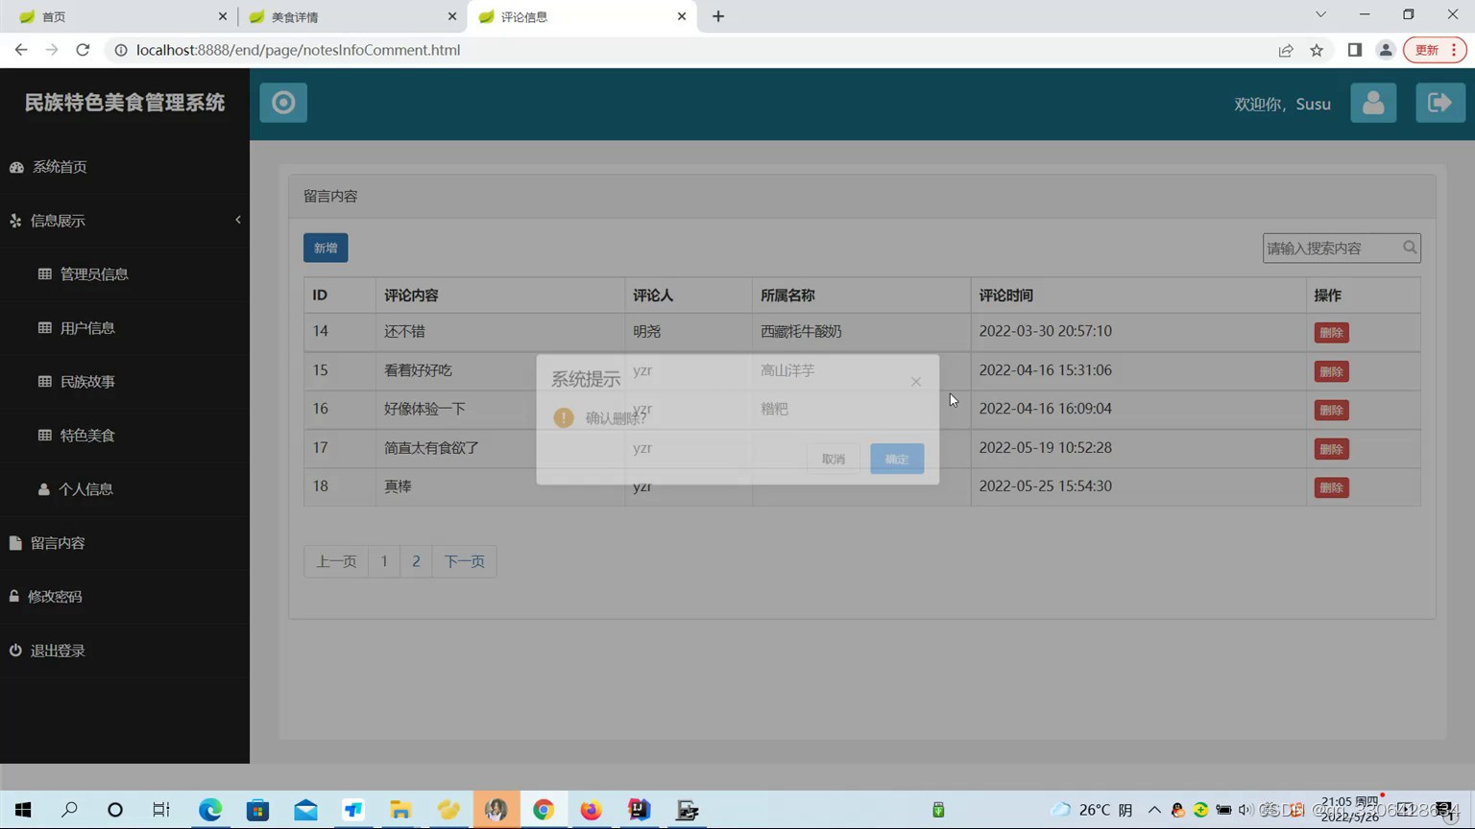Confirm deletion with the 确定 button
This screenshot has width=1475, height=829.
coord(895,458)
